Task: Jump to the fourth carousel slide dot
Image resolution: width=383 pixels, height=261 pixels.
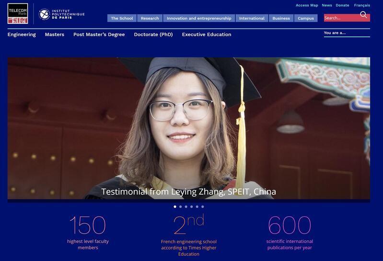Action: (192, 206)
